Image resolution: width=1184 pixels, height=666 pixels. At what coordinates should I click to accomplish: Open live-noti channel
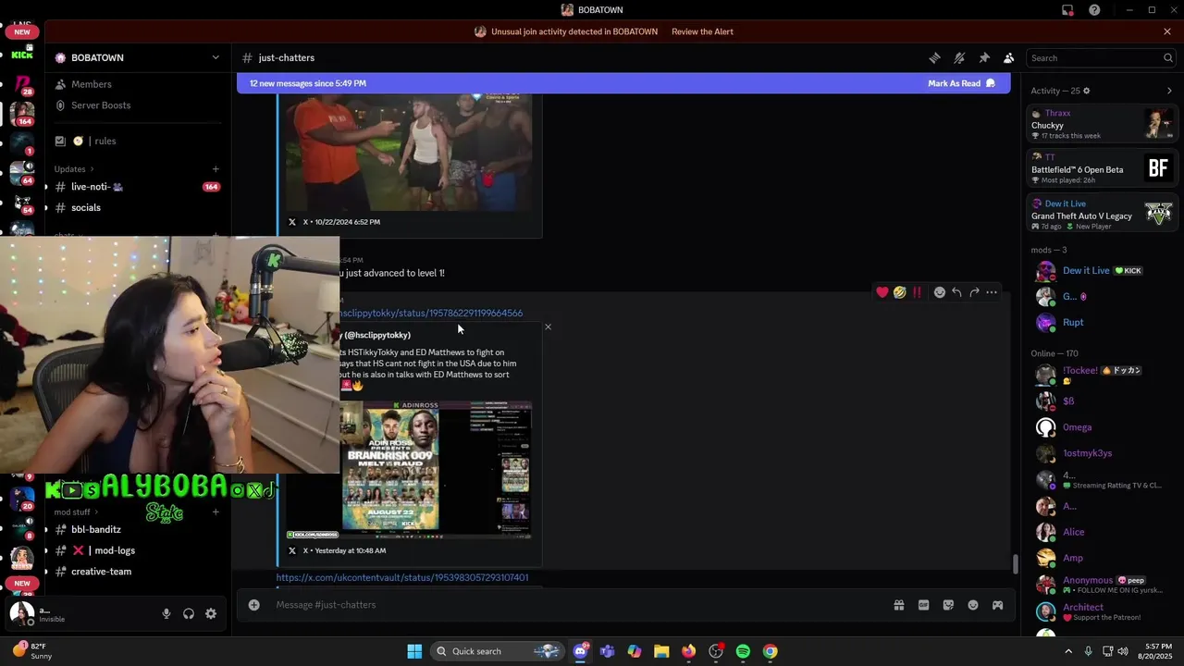[x=138, y=187]
